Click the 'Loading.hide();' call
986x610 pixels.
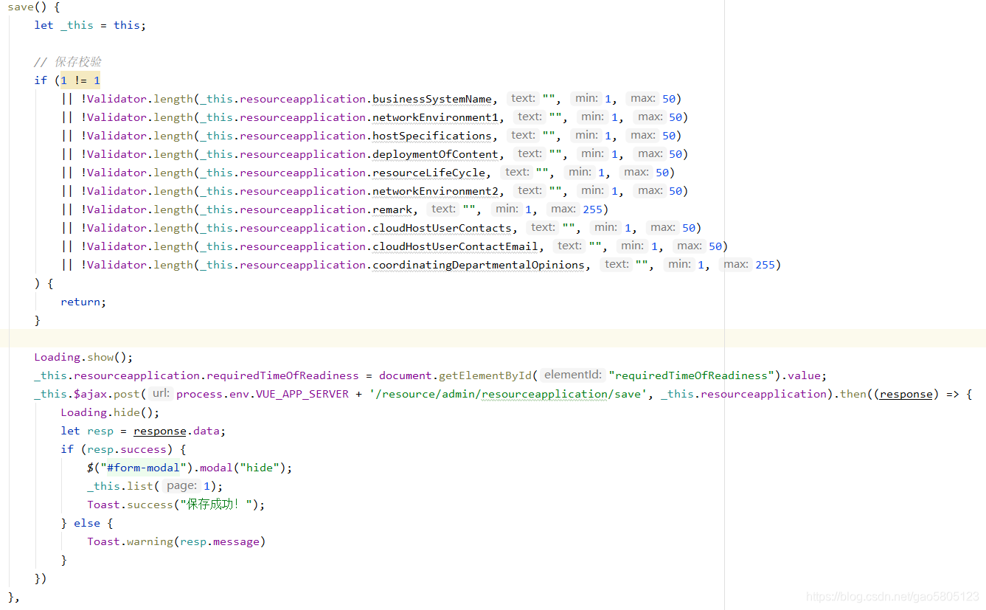(110, 412)
